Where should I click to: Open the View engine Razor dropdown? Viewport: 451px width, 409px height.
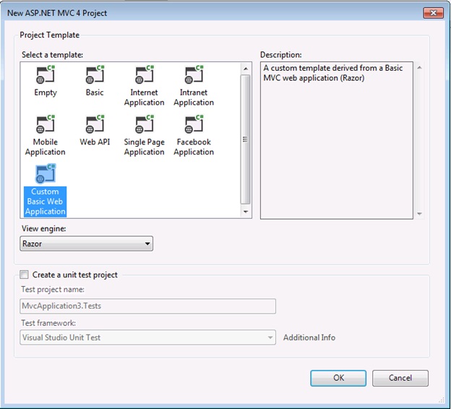[86, 244]
